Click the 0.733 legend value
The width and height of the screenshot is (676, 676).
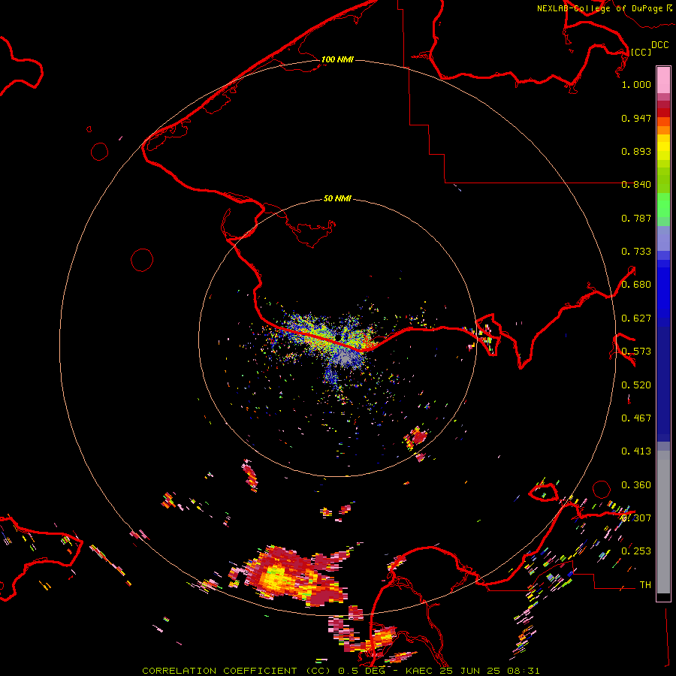[636, 252]
